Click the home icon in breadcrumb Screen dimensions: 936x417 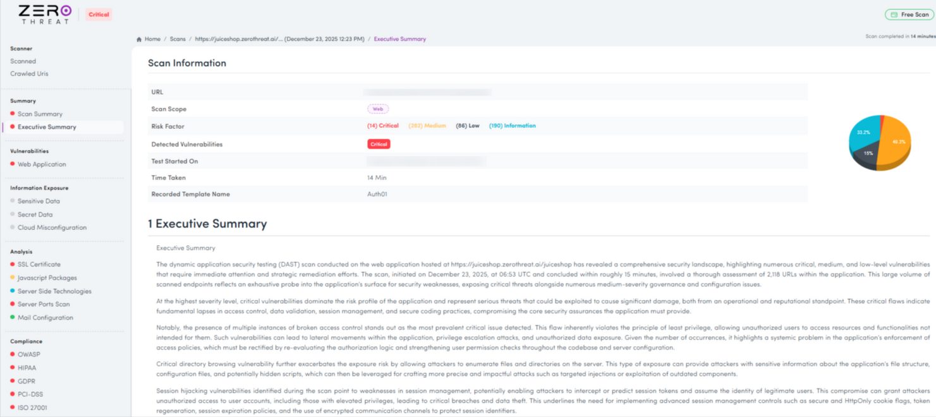(x=139, y=39)
